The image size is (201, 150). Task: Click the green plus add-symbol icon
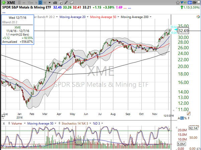pos(4,2)
